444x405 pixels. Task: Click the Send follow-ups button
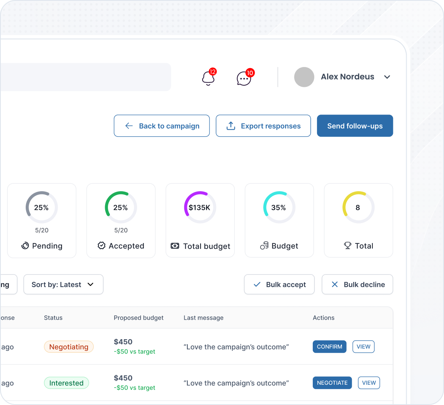point(355,125)
